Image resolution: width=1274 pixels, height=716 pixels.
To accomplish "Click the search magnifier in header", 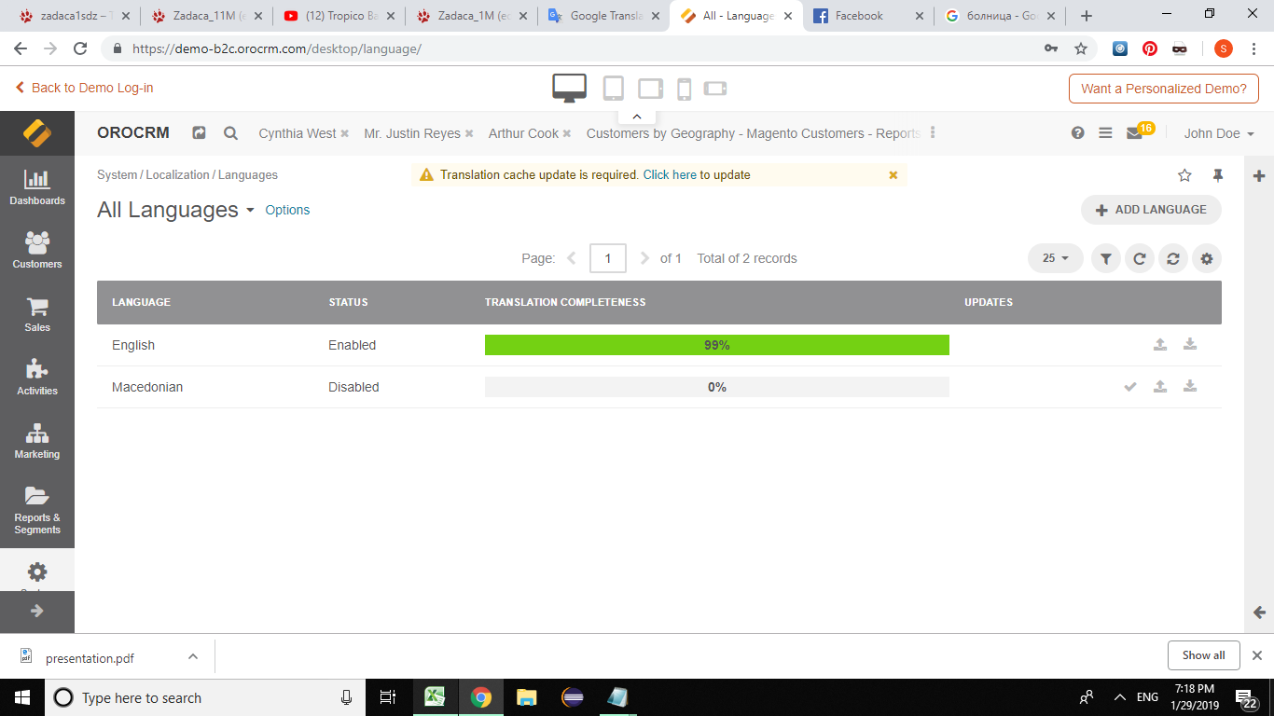I will [x=230, y=133].
